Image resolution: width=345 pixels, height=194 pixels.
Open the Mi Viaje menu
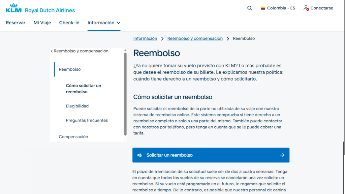[x=42, y=23]
